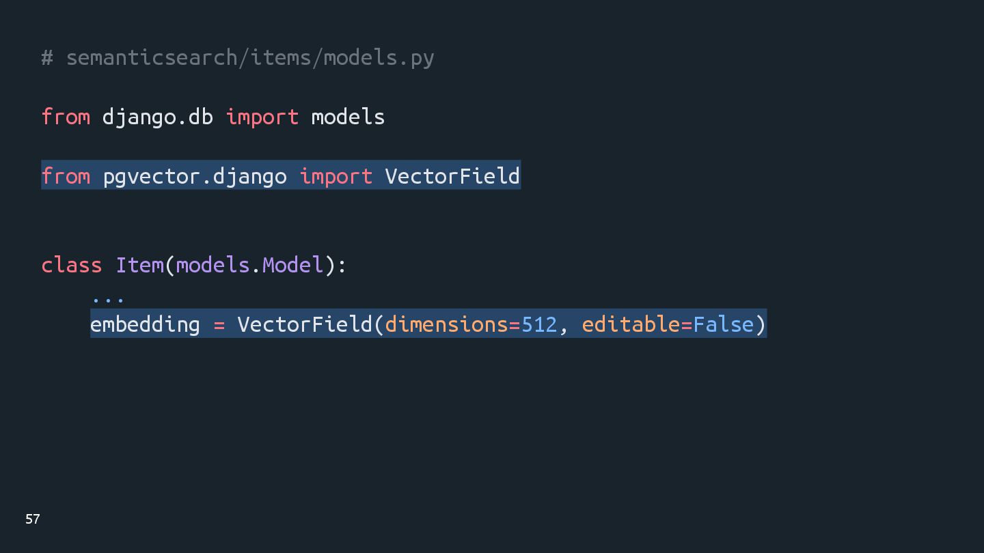Click the 512 numeric value

(539, 324)
